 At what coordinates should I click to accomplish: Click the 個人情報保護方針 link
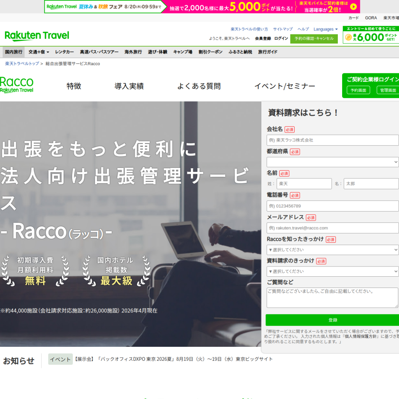click(362, 337)
